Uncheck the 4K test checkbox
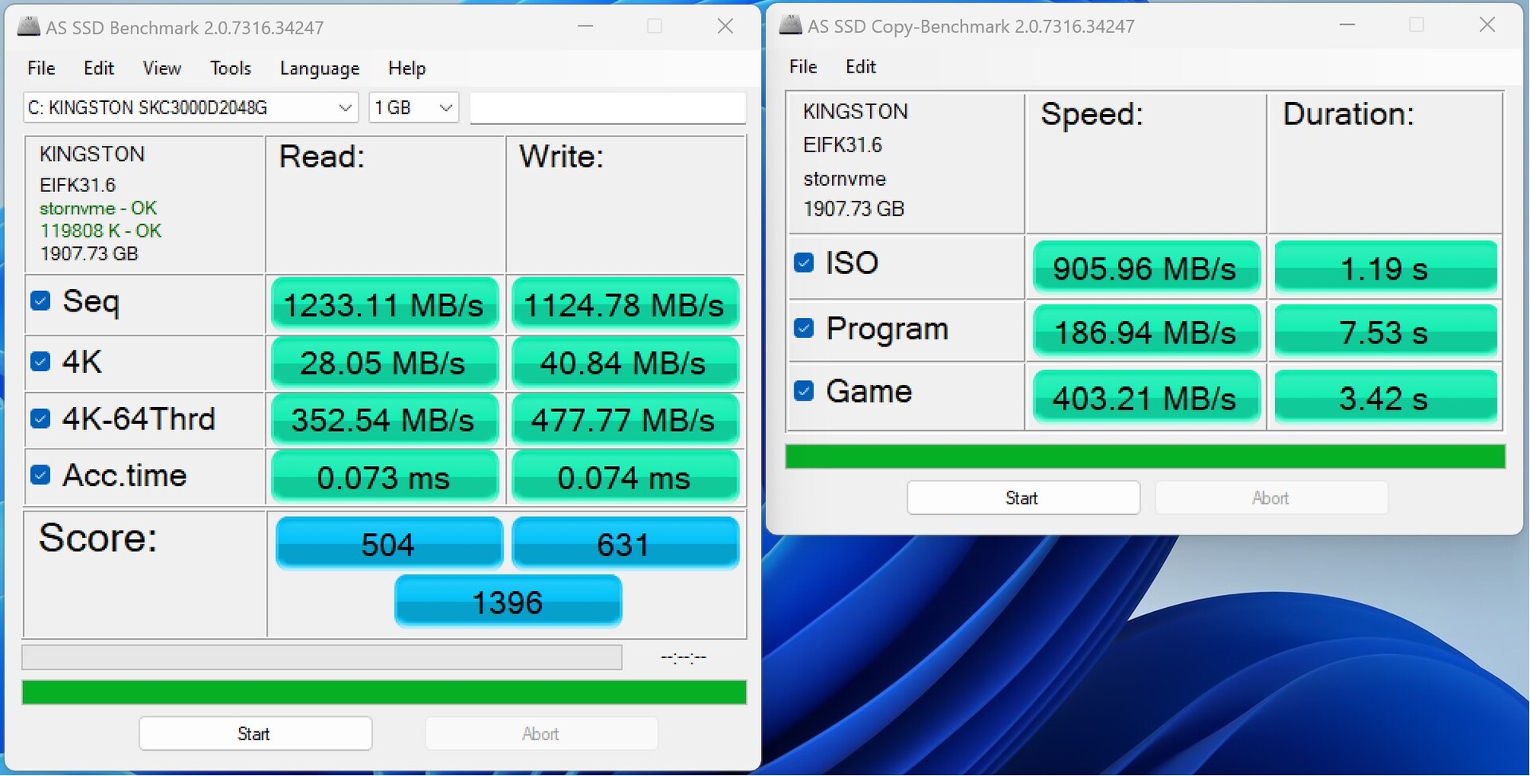 [41, 362]
